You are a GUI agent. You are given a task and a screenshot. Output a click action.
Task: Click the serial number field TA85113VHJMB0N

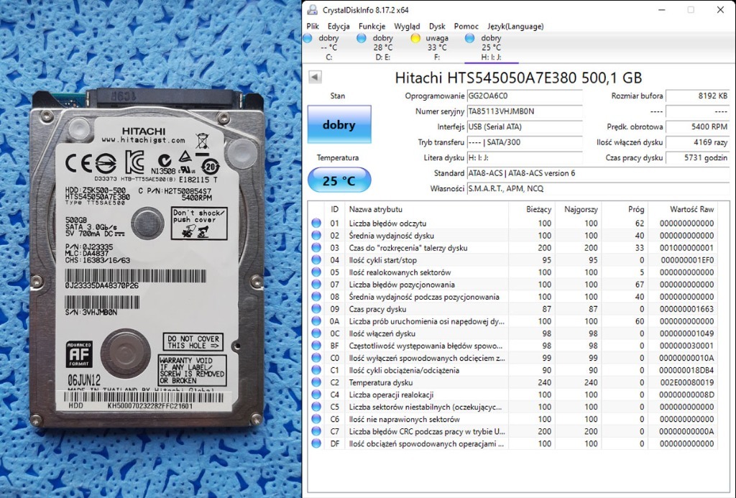pos(524,111)
